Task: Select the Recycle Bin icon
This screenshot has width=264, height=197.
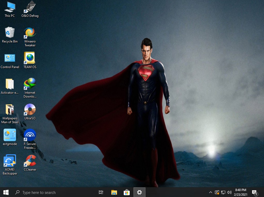Action: pos(10,35)
